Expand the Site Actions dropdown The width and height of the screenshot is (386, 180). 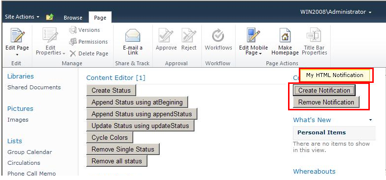(22, 17)
